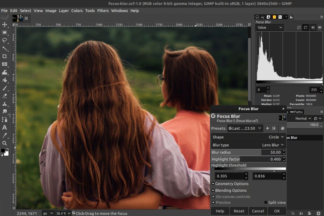Open the Shape dropdown showing Circle
This screenshot has height=216, width=324.
pyautogui.click(x=276, y=137)
